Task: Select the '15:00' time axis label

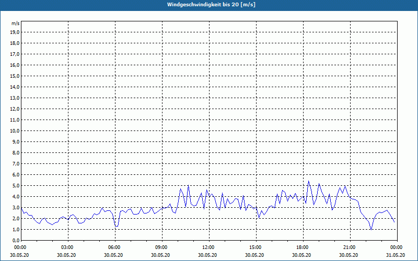Action: click(256, 247)
